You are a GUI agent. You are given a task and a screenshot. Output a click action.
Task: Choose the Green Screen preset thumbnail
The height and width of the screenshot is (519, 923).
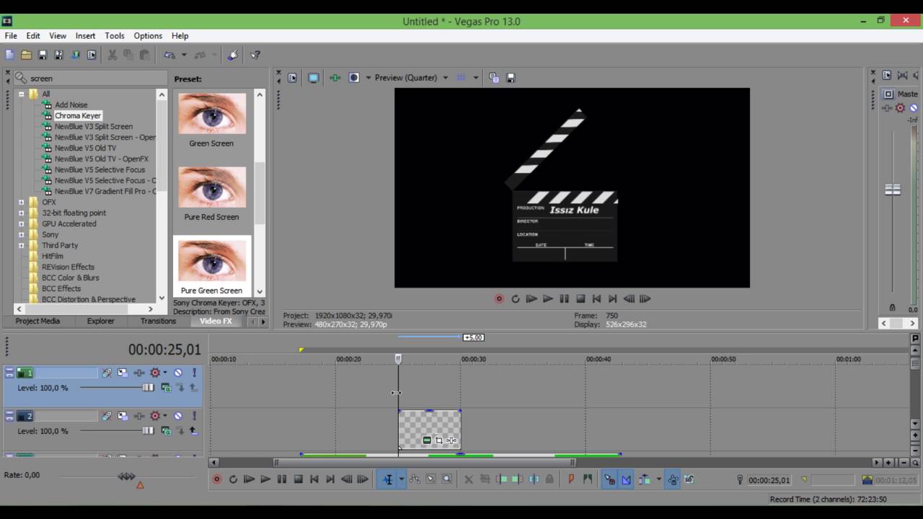click(211, 113)
